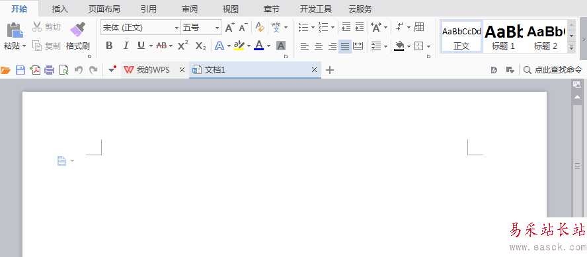Add a new document tab with plus
This screenshot has width=587, height=257.
329,70
